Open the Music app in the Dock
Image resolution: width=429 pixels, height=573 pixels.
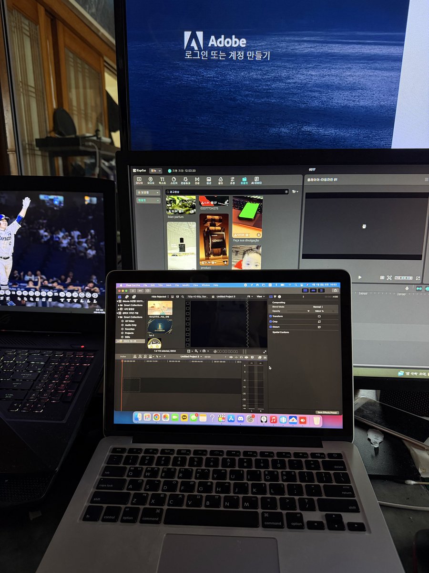tap(273, 419)
